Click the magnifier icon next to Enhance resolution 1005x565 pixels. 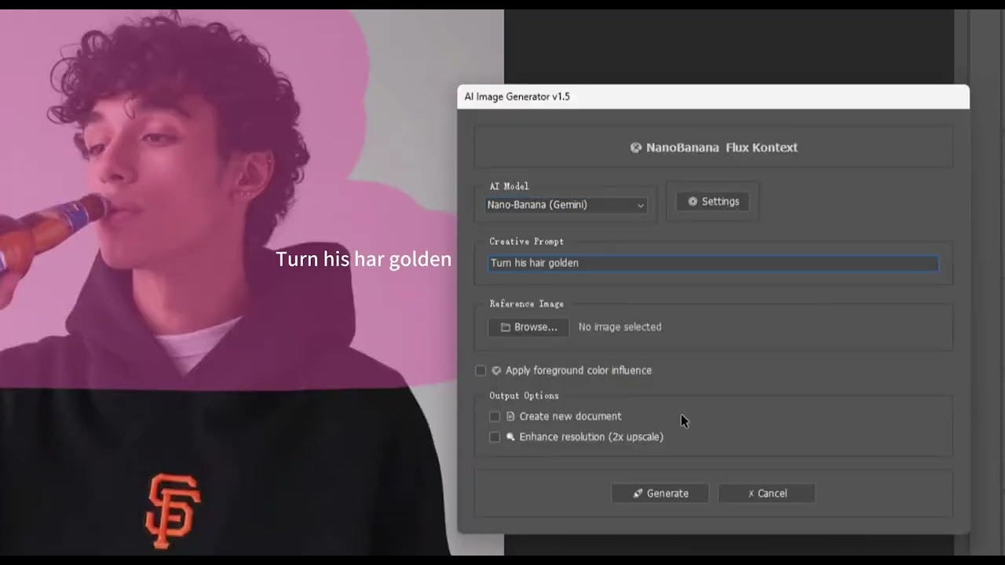click(510, 437)
